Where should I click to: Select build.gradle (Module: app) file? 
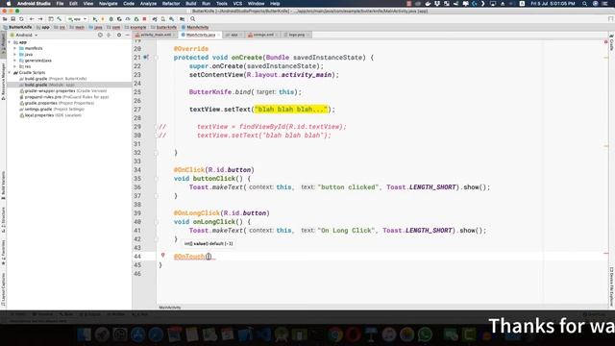47,85
